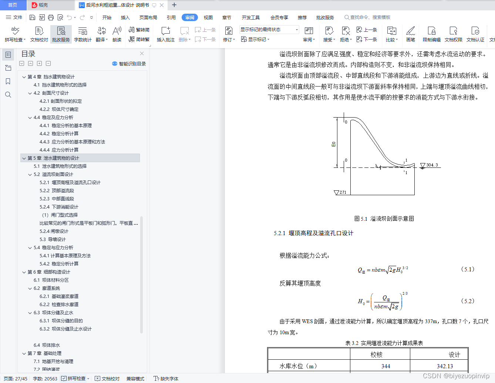Click 兼容模式 in status bar
495x383 pixels.
[135, 379]
